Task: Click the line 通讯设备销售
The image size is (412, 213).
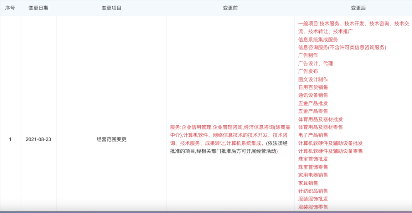Action: (313, 95)
